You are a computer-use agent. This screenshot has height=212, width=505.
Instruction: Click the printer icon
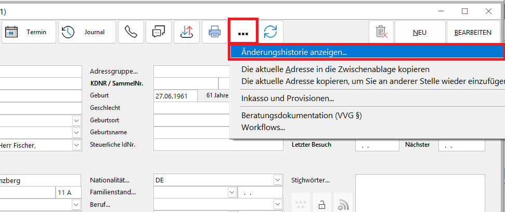214,32
